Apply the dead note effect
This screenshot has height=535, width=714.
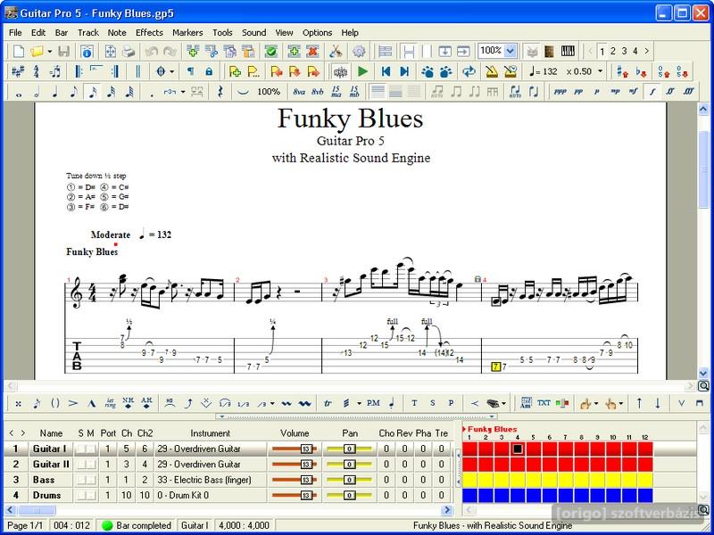tap(18, 403)
